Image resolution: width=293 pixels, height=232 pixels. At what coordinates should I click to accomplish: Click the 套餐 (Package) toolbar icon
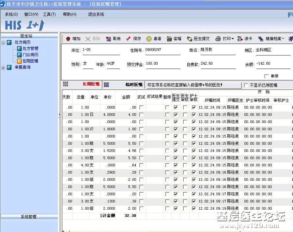click(x=169, y=39)
